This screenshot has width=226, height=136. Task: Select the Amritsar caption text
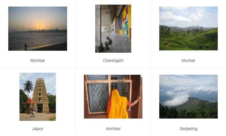(113, 129)
